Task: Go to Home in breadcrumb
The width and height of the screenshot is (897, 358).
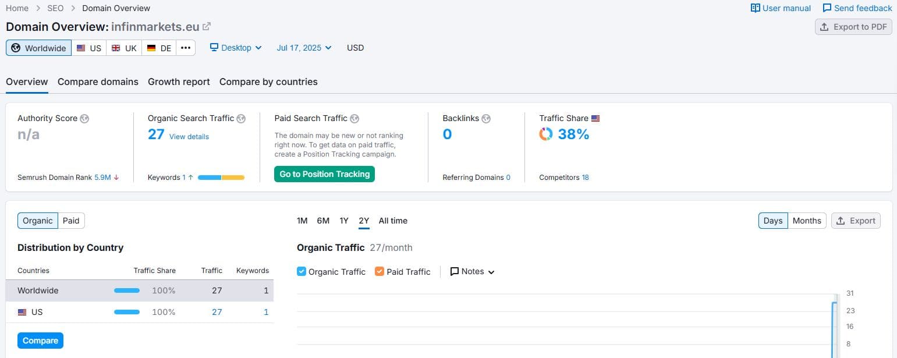Action: coord(17,8)
